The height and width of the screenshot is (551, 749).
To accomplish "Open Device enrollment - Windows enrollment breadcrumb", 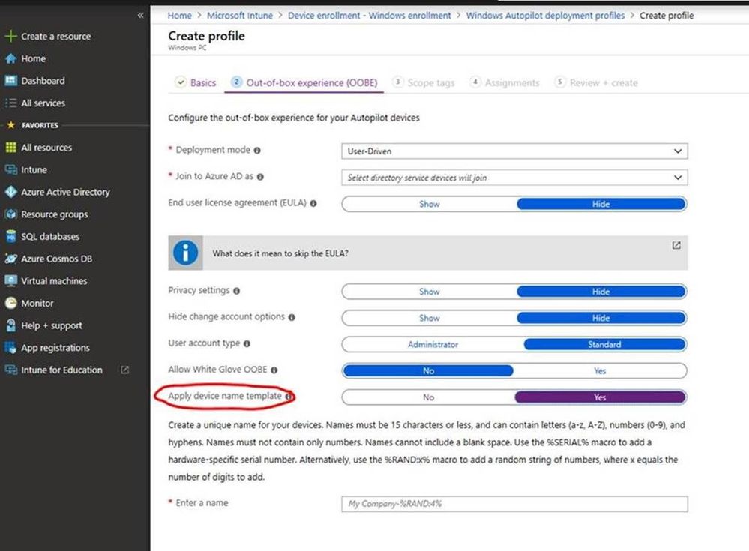I will (369, 15).
